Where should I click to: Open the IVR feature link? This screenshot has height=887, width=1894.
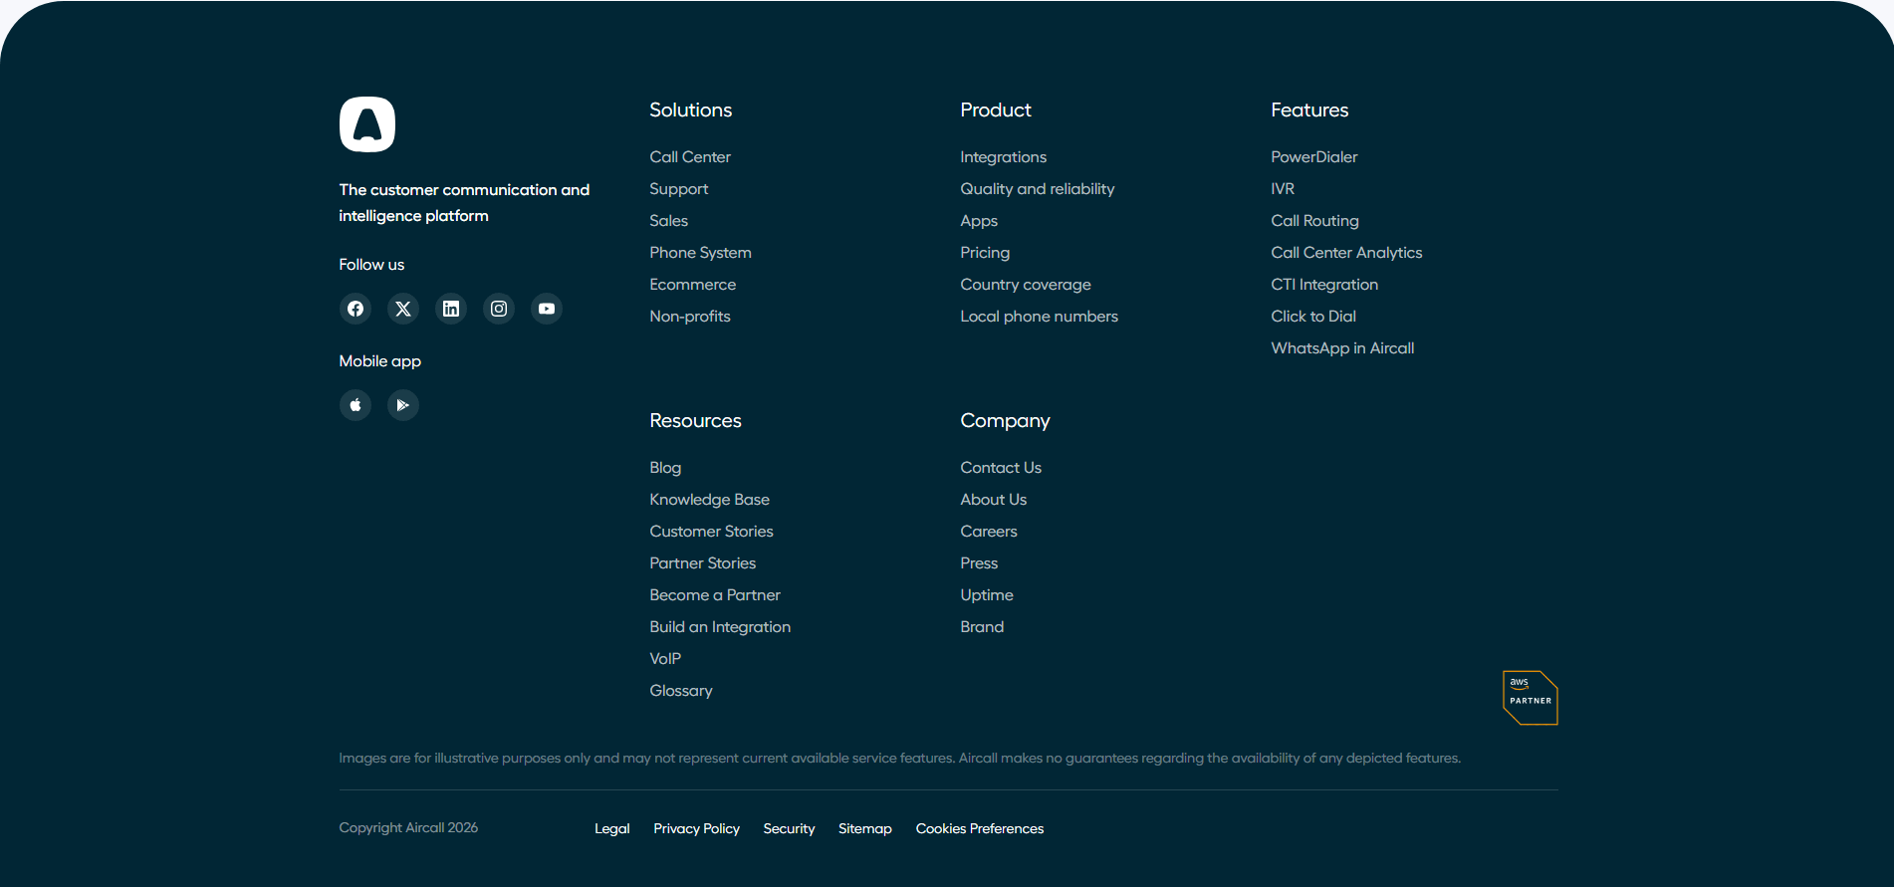coord(1283,189)
